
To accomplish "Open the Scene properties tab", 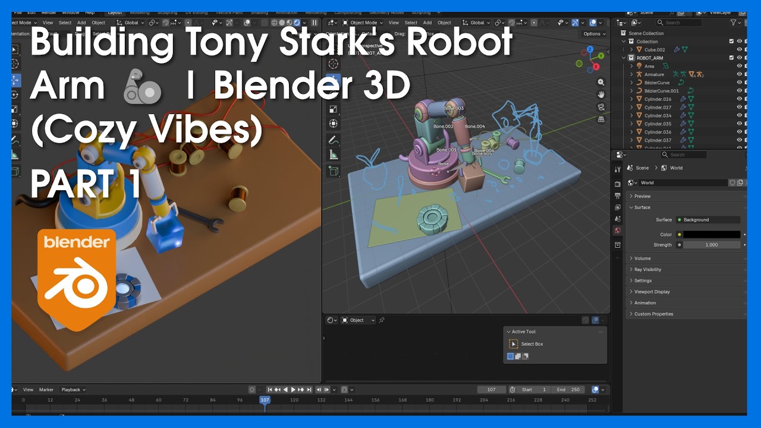I will 618,219.
